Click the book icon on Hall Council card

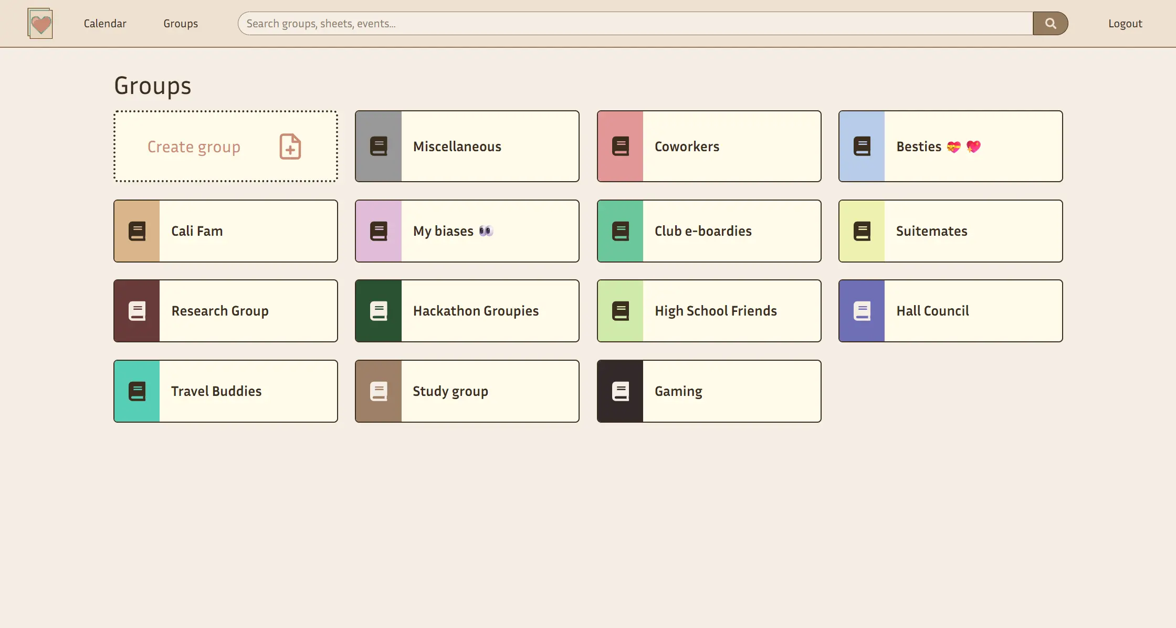(862, 311)
